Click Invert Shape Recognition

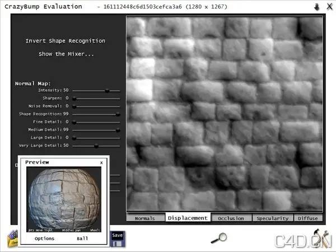pos(66,41)
